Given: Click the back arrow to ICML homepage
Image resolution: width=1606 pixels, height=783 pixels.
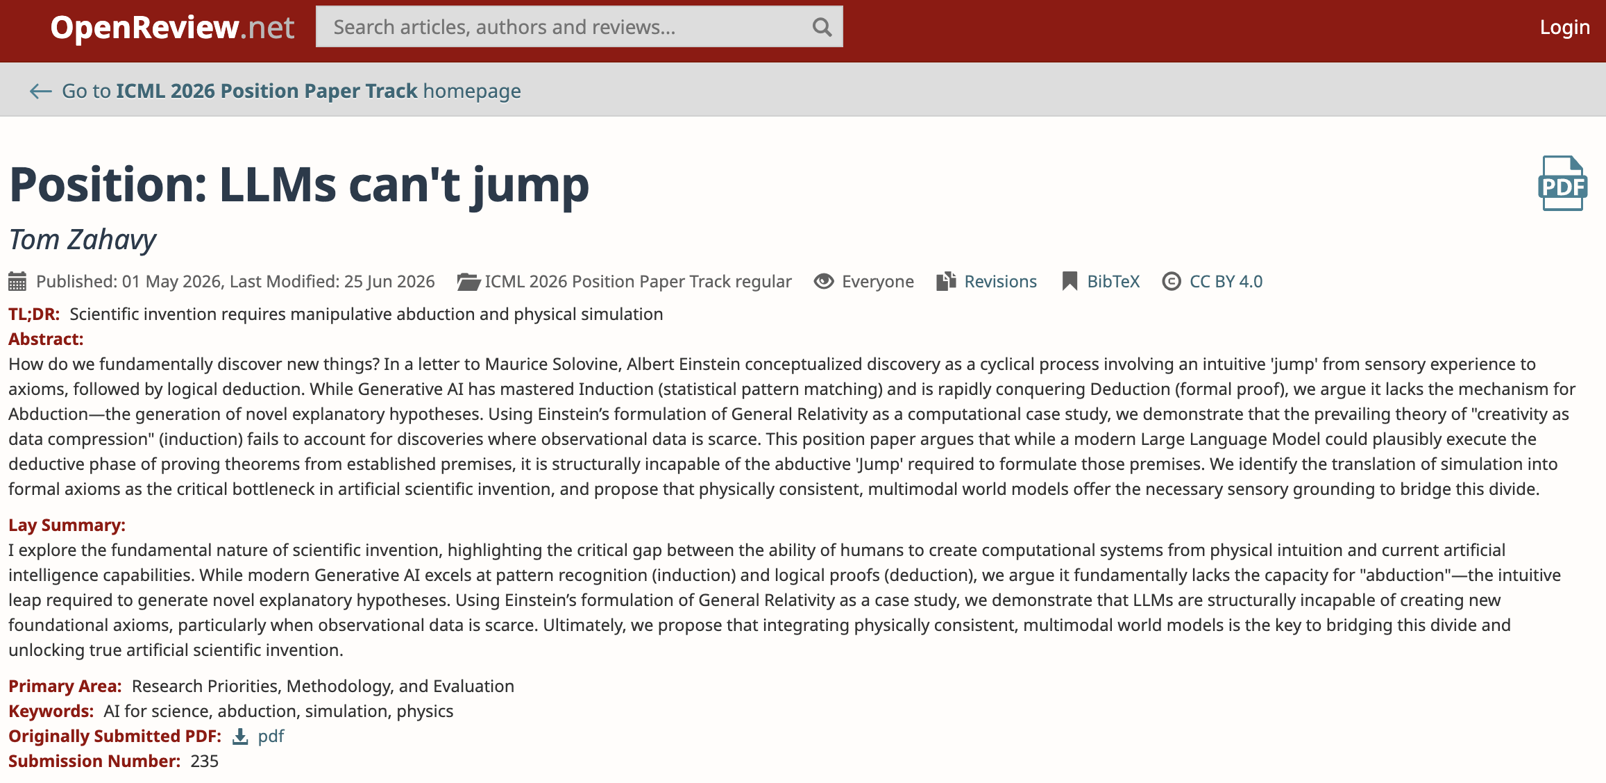Looking at the screenshot, I should (x=40, y=91).
